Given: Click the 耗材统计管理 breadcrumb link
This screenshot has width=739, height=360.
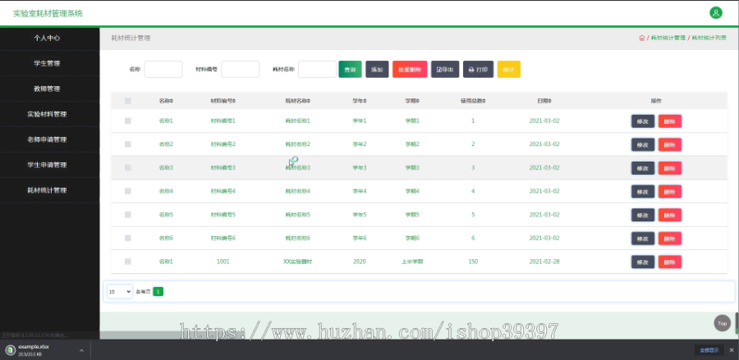Looking at the screenshot, I should (668, 38).
